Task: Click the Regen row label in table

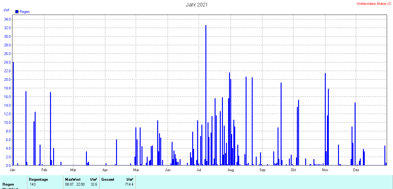Action: click(8, 184)
